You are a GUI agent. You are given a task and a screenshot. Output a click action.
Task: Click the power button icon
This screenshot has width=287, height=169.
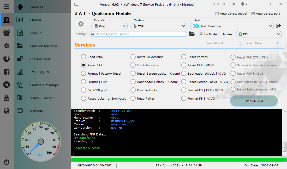7,162
